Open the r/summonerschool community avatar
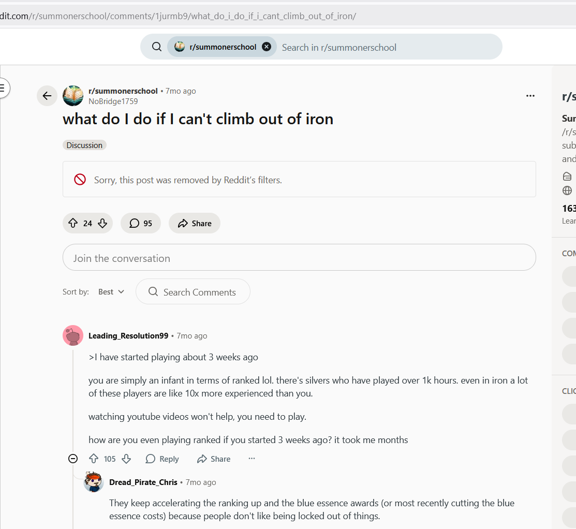 (73, 96)
